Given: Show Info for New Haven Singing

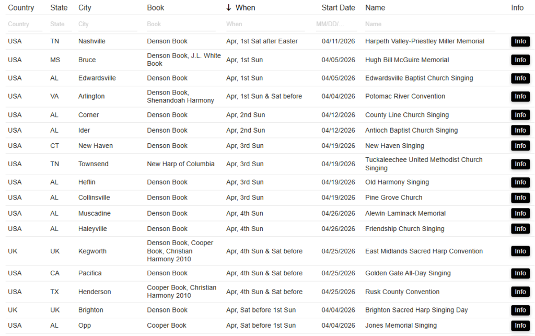Looking at the screenshot, I should [x=520, y=146].
